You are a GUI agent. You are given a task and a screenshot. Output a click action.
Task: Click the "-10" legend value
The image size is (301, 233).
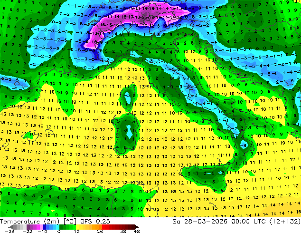point(42,231)
